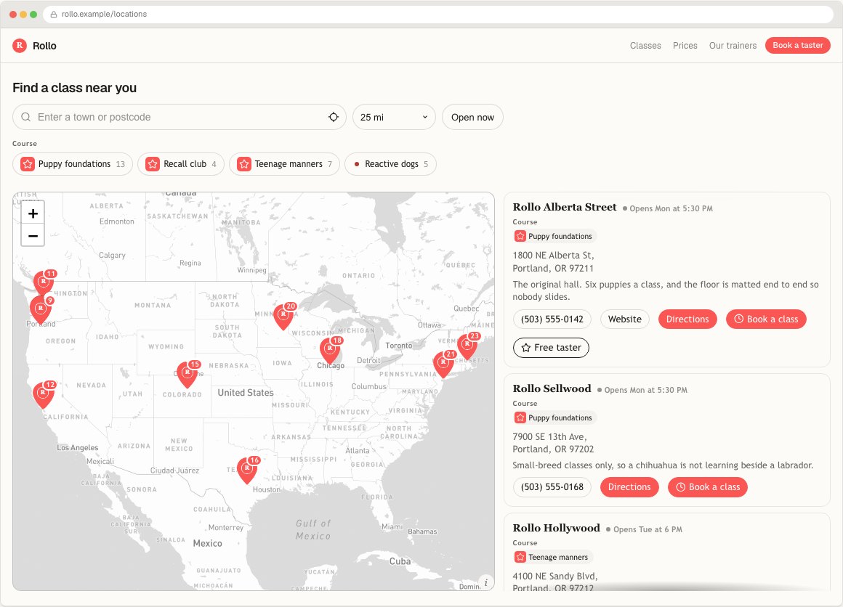843x607 pixels.
Task: Use my current location crosshair icon
Action: [334, 117]
